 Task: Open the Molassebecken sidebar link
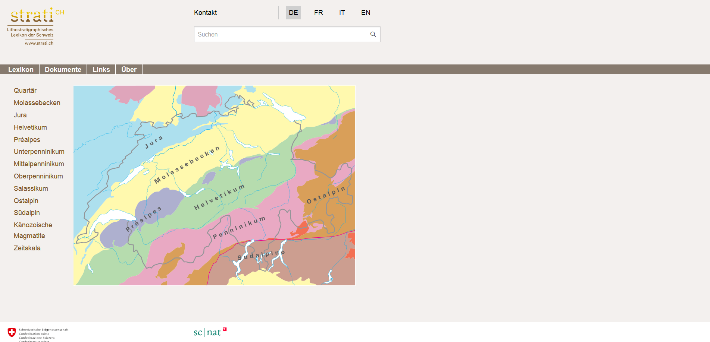pos(37,103)
